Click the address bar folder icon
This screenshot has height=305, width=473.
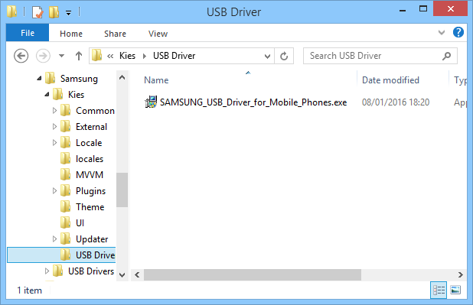(97, 56)
